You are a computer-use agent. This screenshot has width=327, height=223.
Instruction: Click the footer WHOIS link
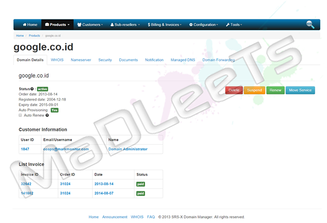pos(137,217)
